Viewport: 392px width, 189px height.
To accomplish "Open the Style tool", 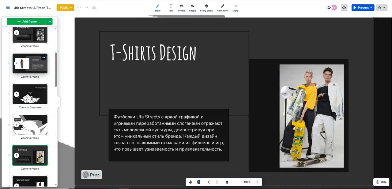I will 157,8.
